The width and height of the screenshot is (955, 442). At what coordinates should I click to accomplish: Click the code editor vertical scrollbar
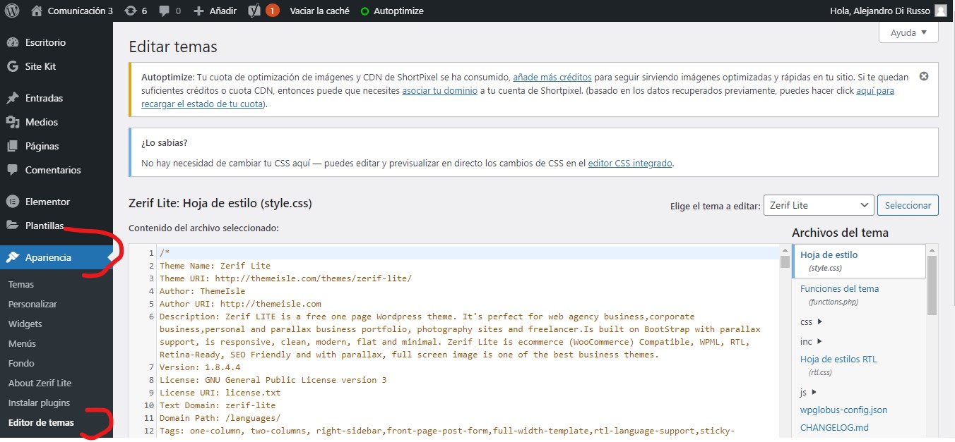[785, 262]
